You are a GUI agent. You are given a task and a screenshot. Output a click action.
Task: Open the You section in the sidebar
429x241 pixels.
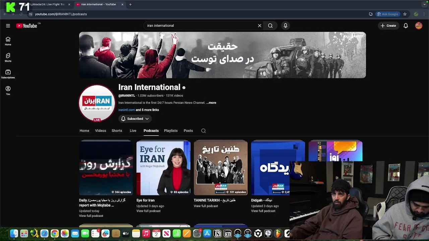click(8, 90)
